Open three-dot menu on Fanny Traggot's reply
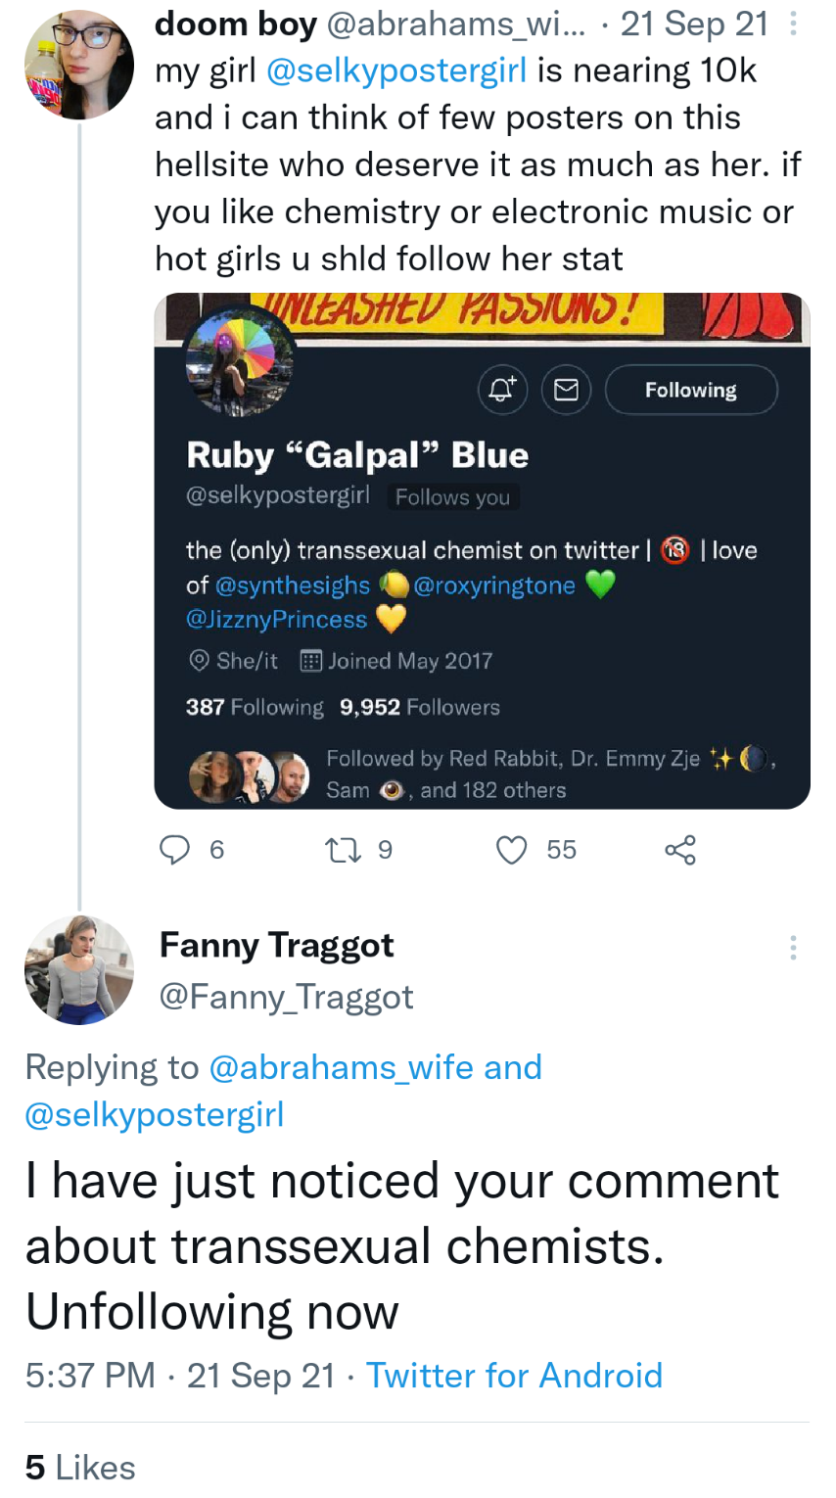This screenshot has height=1498, width=836. 793,947
